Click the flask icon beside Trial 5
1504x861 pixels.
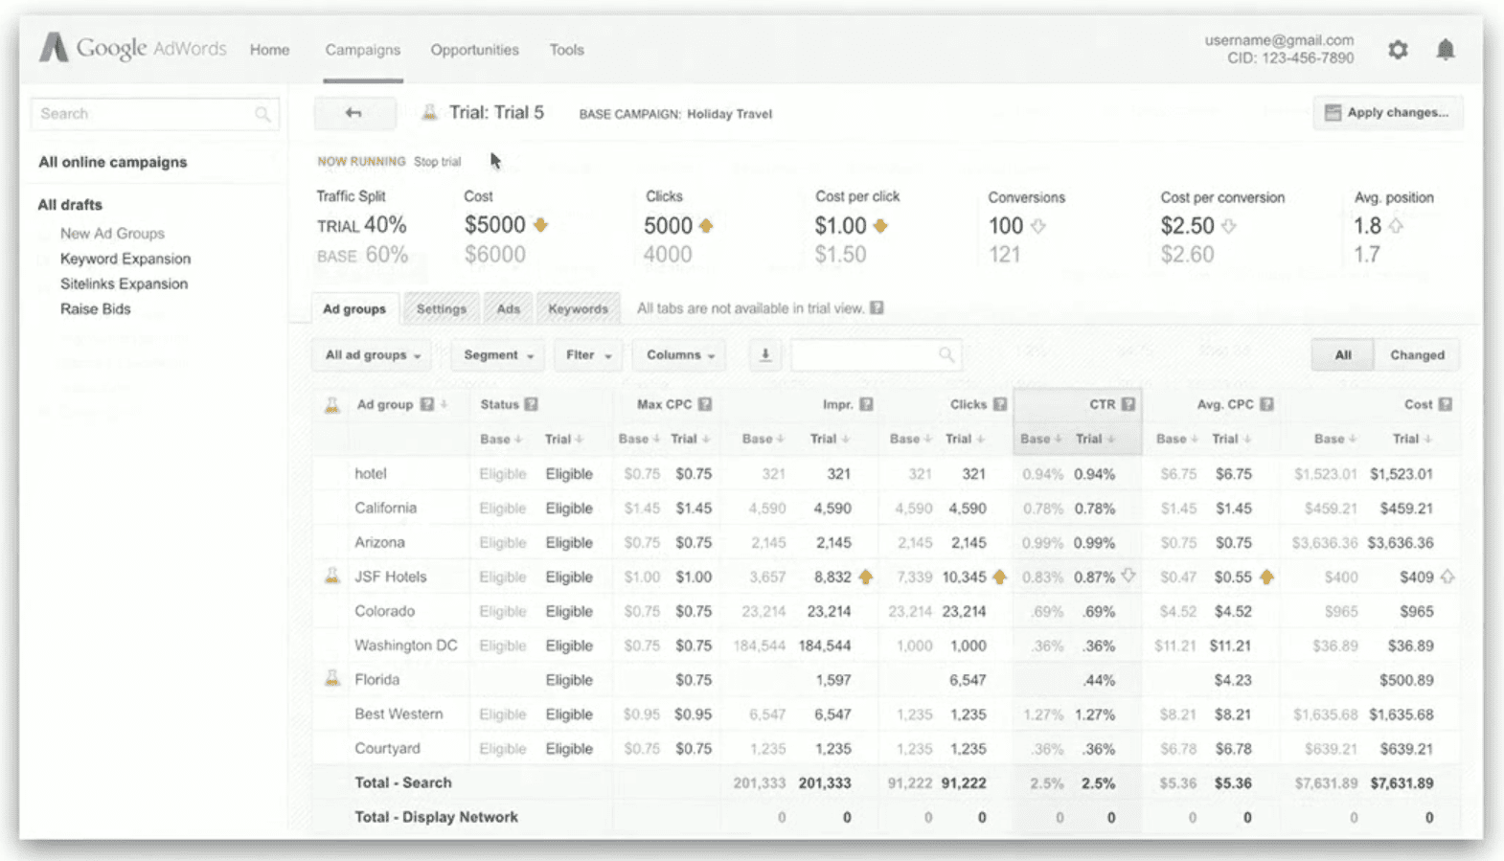430,113
